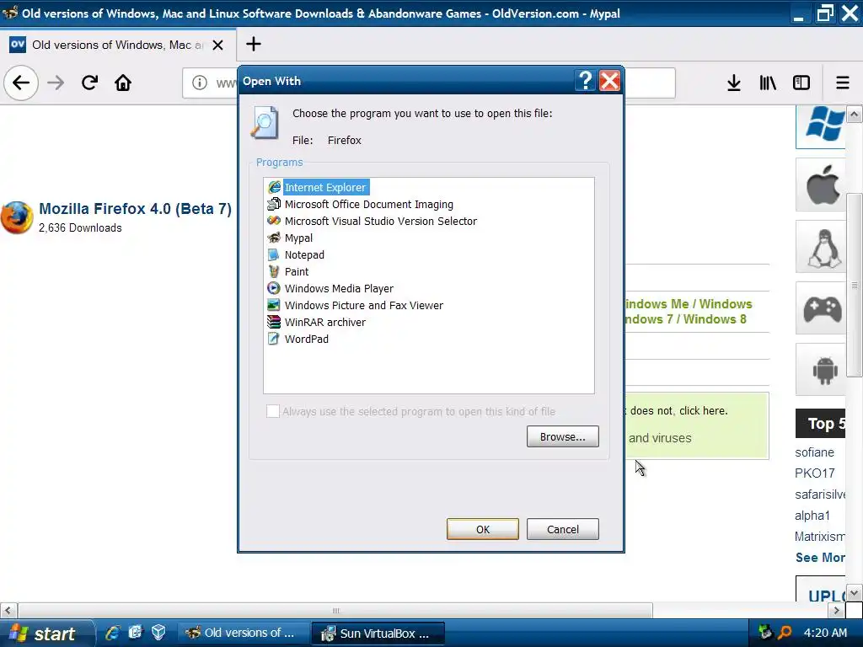Click the alpha1 user link
The height and width of the screenshot is (647, 863).
812,516
